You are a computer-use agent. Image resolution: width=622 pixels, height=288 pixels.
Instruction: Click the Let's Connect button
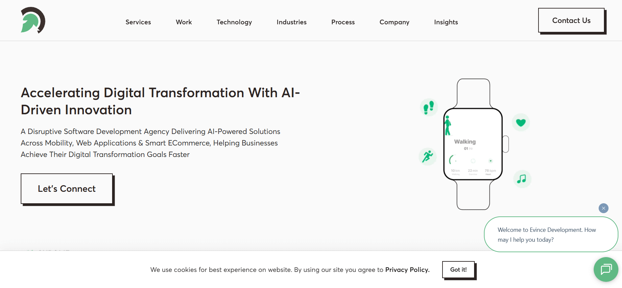point(67,189)
